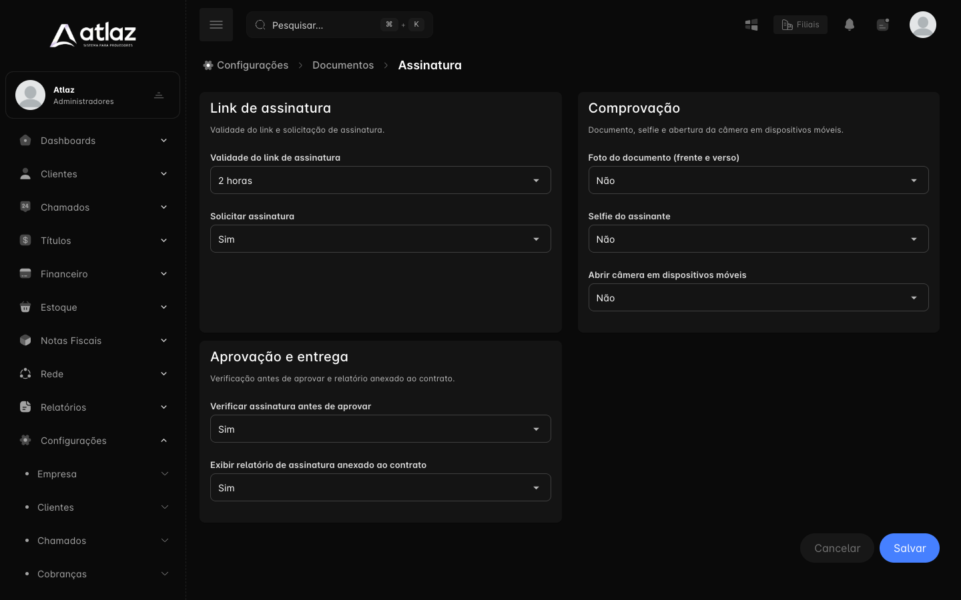The image size is (961, 600).
Task: Expand Dashboards chevron
Action: click(x=164, y=140)
